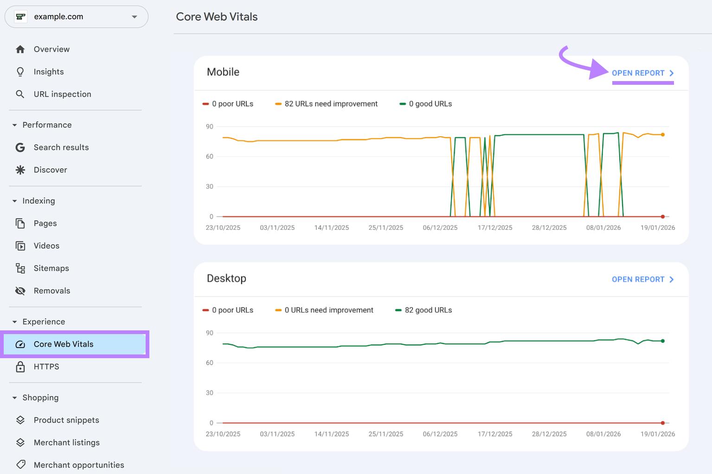Click the Removals crossed-eye icon

(x=20, y=291)
